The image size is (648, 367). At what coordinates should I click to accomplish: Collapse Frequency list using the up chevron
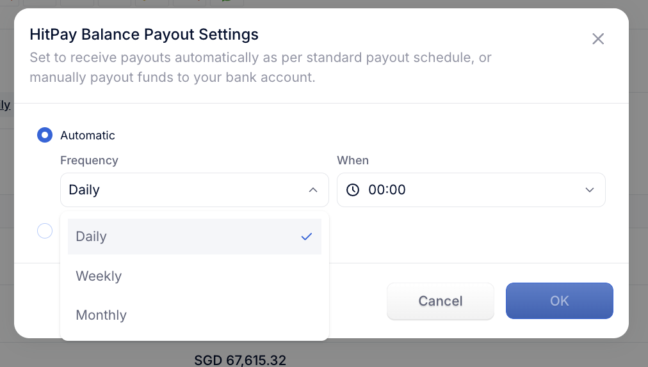(313, 190)
